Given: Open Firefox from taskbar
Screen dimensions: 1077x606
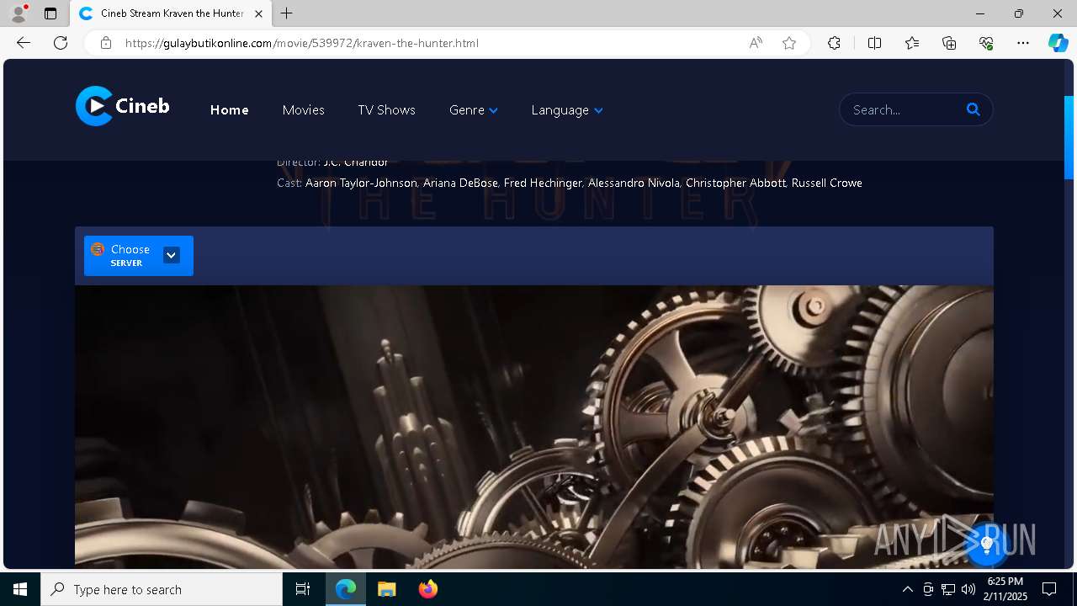Looking at the screenshot, I should tap(427, 589).
